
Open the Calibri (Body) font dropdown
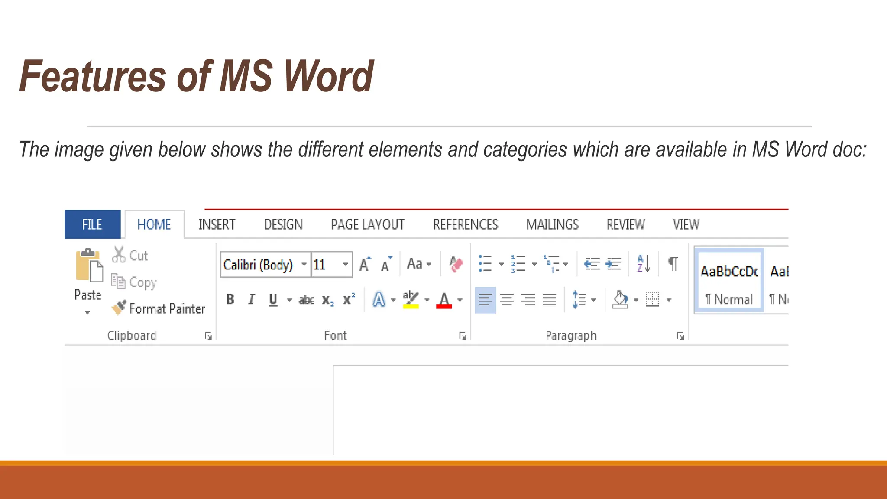tap(304, 264)
